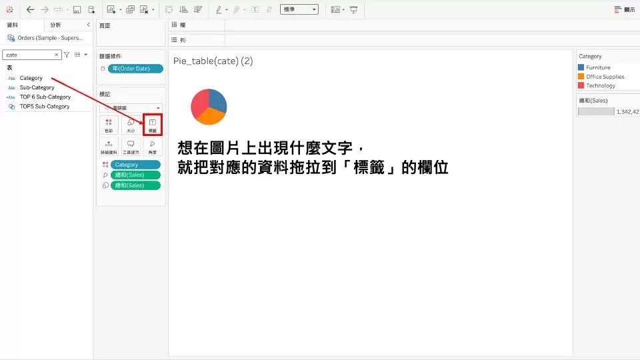Open dropdown arrow beside highlight pen

point(227,10)
